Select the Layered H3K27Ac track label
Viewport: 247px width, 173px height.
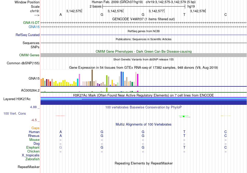[17, 99]
